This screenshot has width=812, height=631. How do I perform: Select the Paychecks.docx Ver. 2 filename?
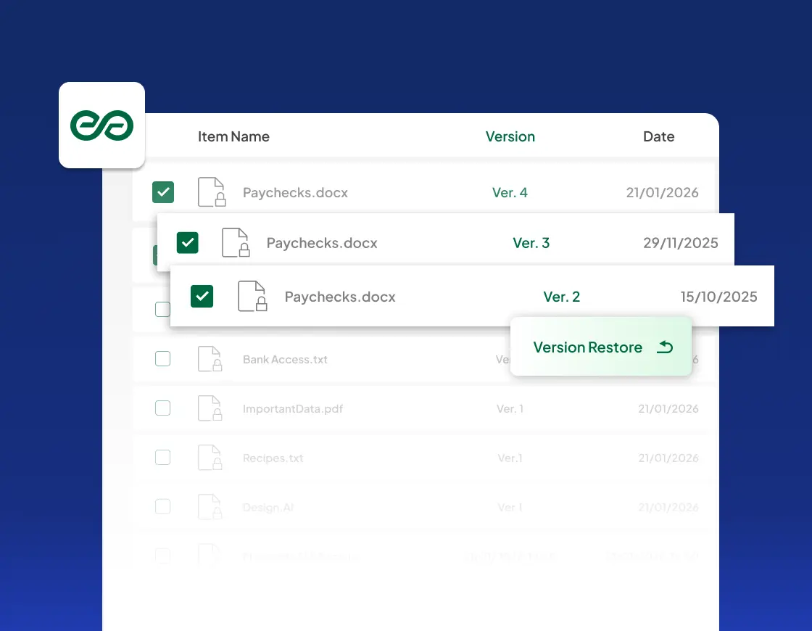(x=340, y=296)
